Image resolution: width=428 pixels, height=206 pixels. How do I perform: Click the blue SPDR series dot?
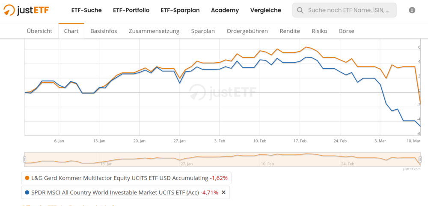[x=27, y=192]
